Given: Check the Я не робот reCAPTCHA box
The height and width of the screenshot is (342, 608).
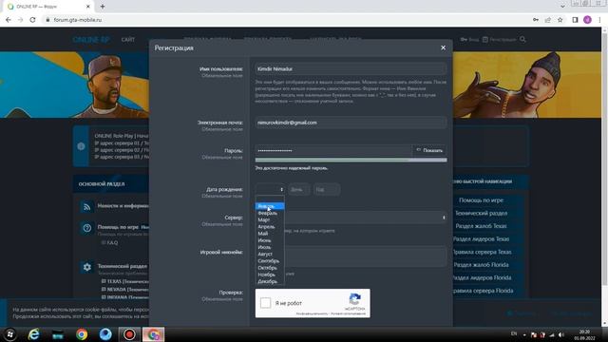Looking at the screenshot, I should click(265, 303).
